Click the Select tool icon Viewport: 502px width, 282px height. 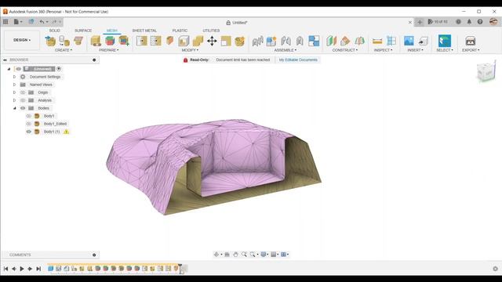coord(445,41)
